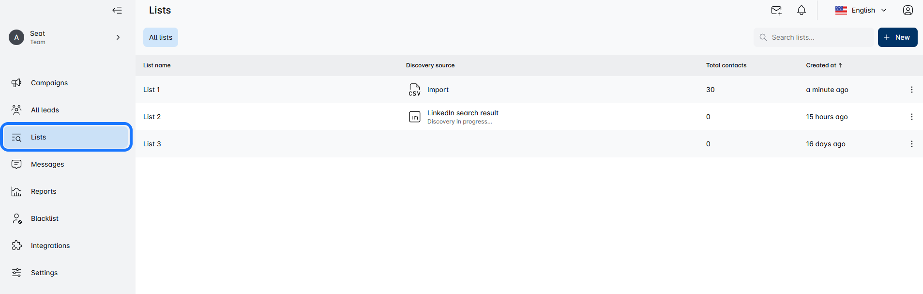The image size is (923, 294).
Task: Open Settings from sidebar
Action: [x=44, y=273]
